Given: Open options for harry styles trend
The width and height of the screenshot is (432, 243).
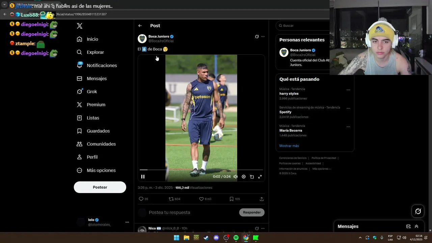Looking at the screenshot, I should tap(348, 90).
